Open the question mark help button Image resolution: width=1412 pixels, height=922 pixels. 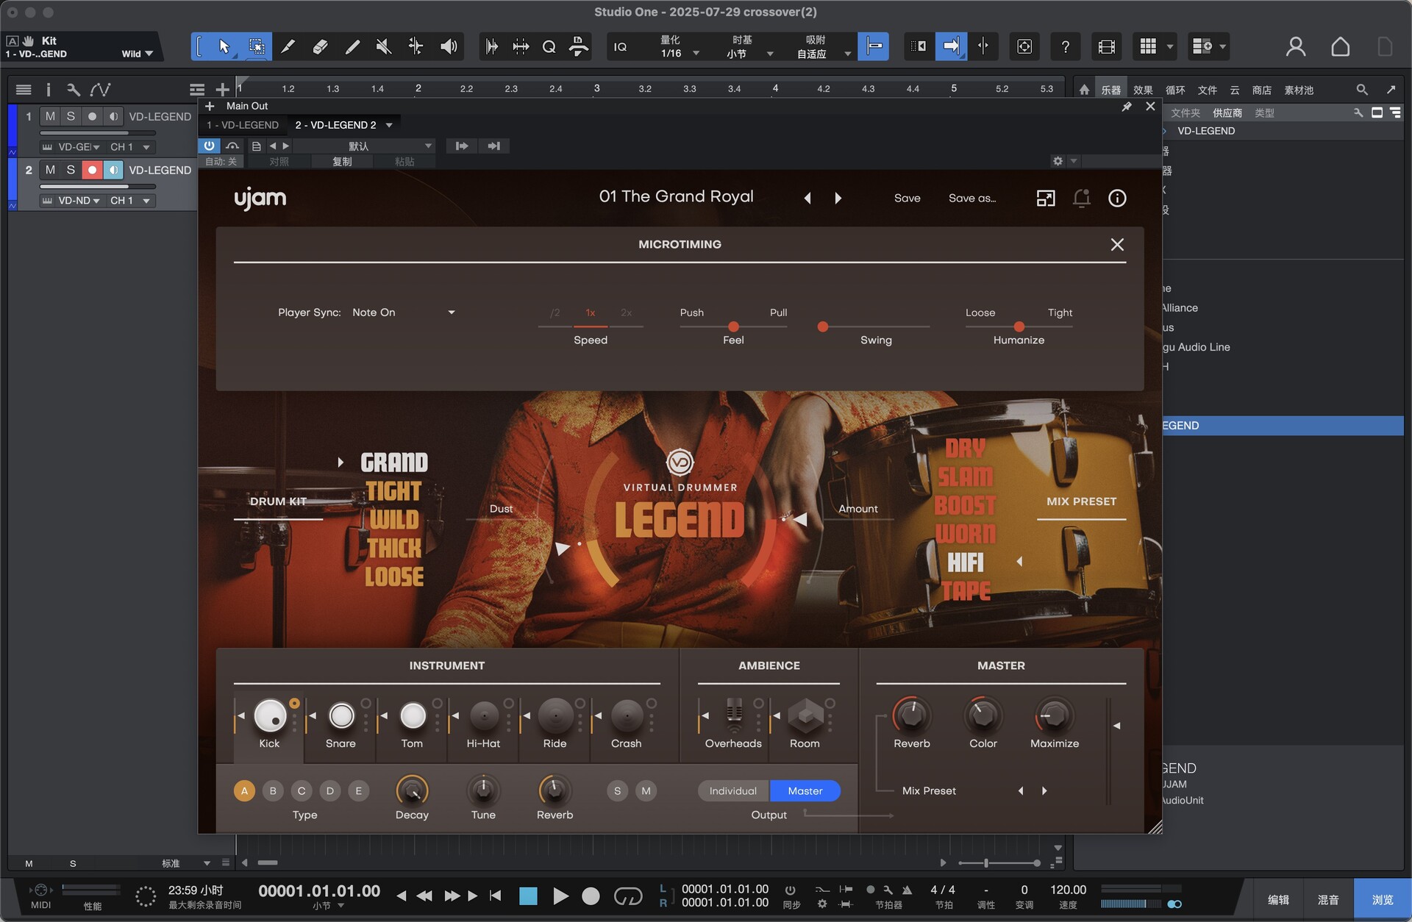coord(1065,47)
